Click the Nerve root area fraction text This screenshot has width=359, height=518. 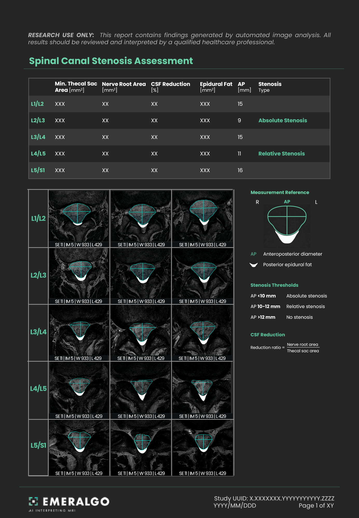click(x=302, y=344)
